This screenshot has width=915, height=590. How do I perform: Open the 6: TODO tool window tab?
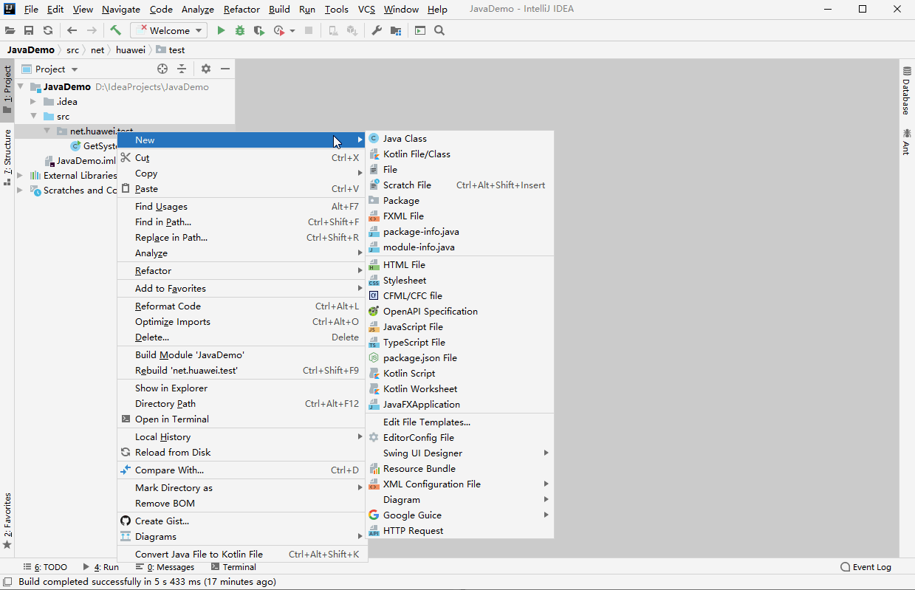pyautogui.click(x=44, y=567)
